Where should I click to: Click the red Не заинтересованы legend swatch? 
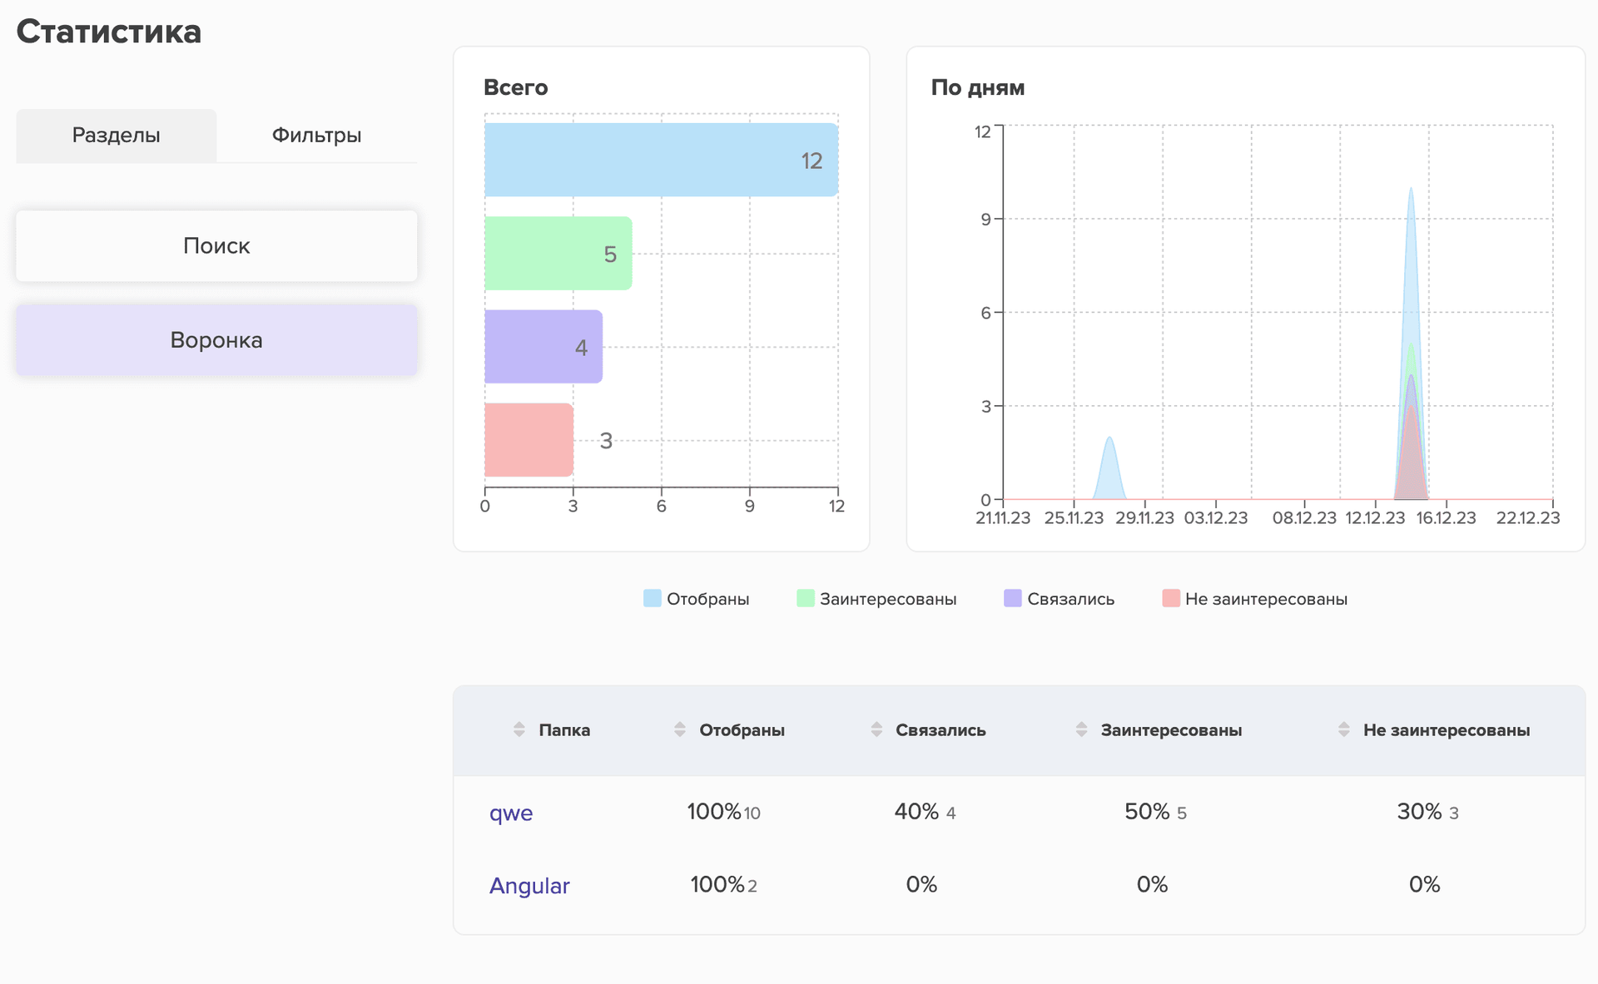1171,598
